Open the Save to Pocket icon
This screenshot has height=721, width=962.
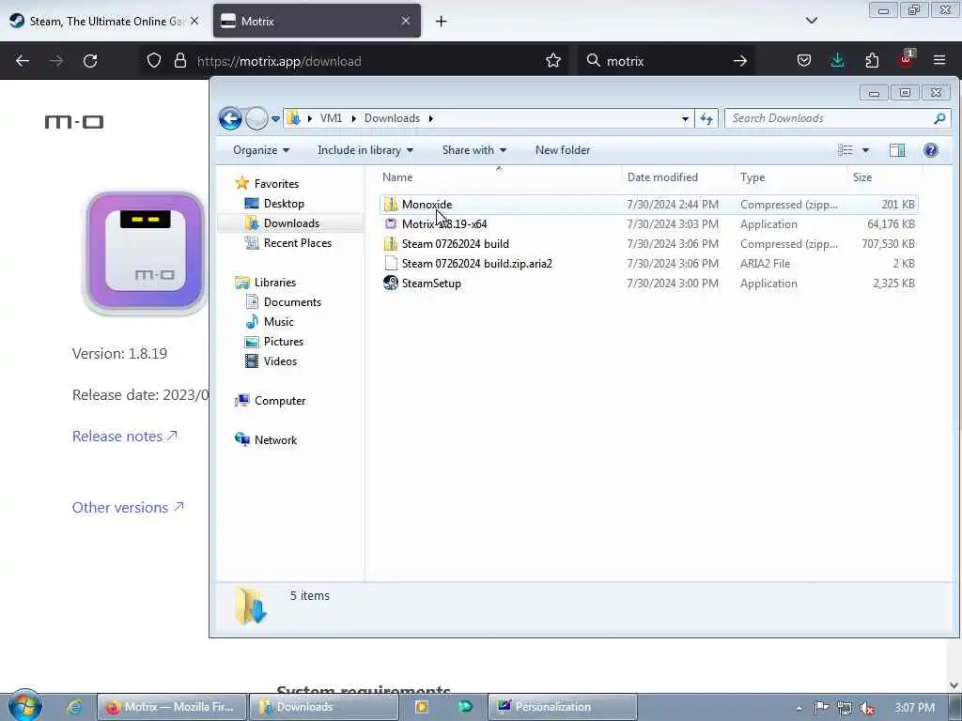coord(804,61)
